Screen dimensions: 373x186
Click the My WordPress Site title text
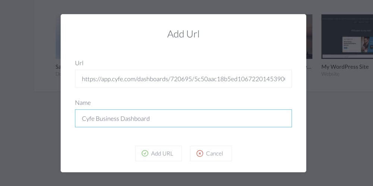point(345,67)
